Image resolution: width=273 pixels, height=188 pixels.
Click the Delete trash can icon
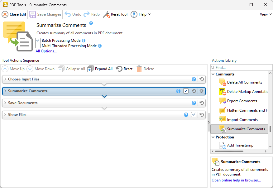pyautogui.click(x=139, y=69)
